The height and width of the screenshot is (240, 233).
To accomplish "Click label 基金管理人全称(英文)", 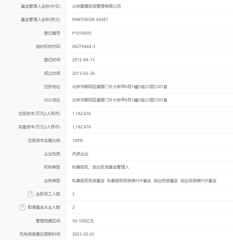I will pyautogui.click(x=41, y=19).
